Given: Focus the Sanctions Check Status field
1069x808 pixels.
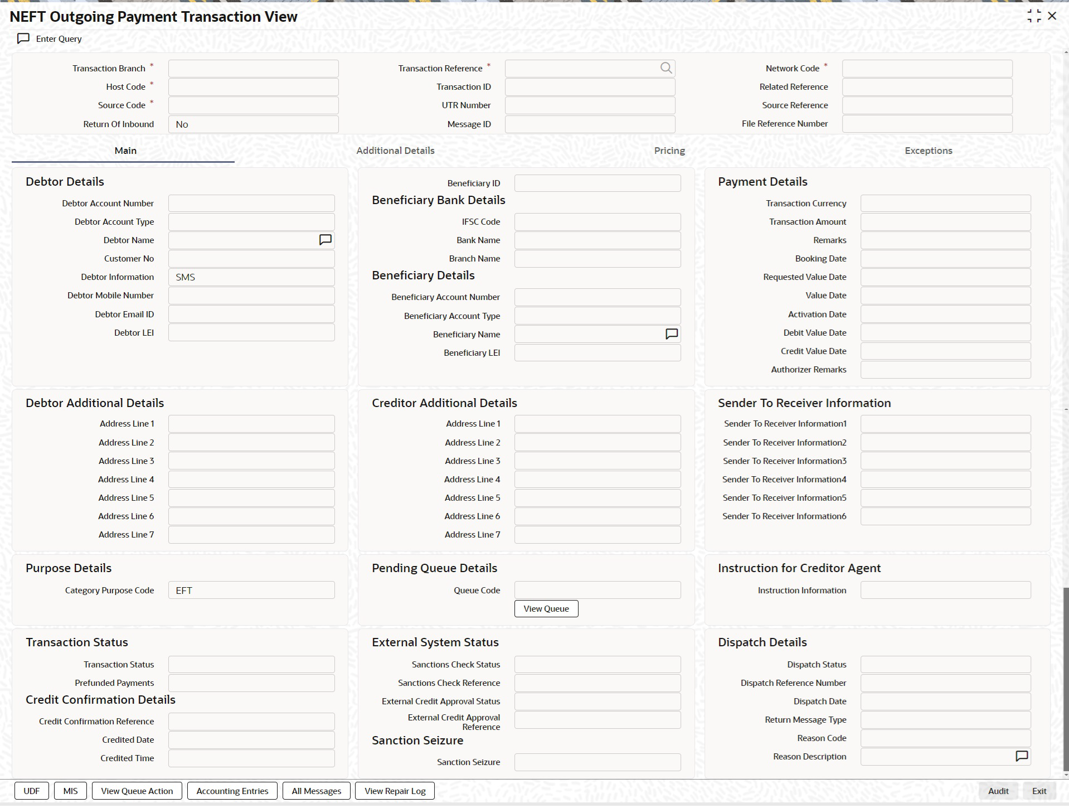Looking at the screenshot, I should click(x=597, y=664).
